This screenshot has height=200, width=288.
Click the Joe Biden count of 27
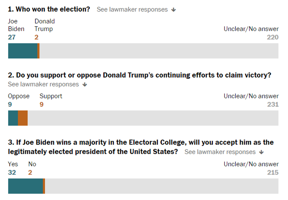pyautogui.click(x=12, y=37)
